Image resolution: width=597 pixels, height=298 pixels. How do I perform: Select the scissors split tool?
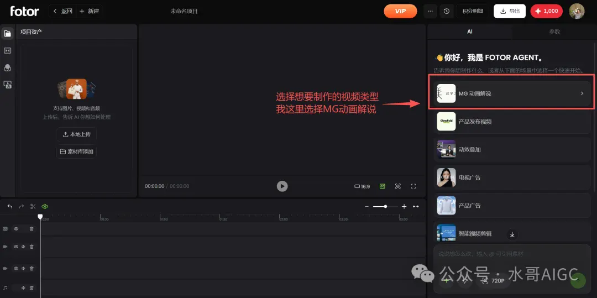click(33, 206)
